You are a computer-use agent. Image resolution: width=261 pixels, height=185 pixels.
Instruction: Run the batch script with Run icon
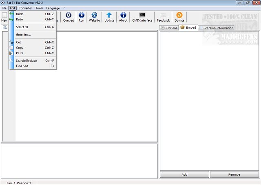82,15
